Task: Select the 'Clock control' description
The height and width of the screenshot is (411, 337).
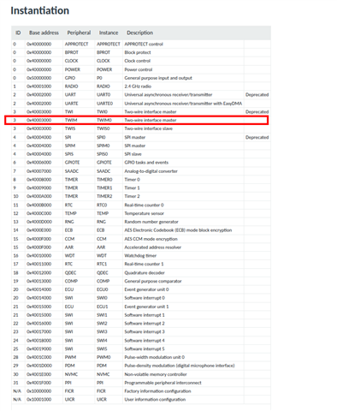Action: tap(138, 61)
